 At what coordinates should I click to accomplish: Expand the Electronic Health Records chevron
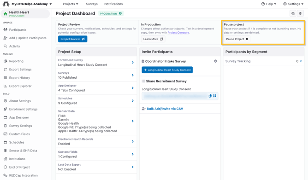point(133,141)
